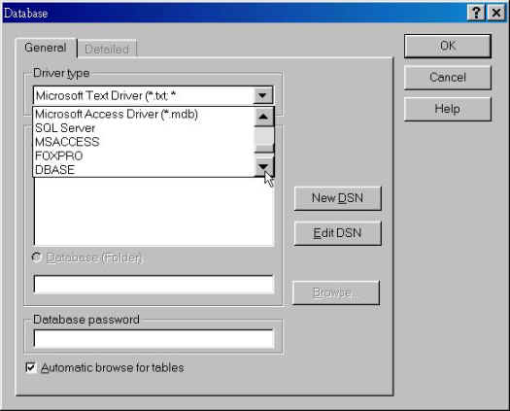Switch to the General tab

[x=46, y=48]
